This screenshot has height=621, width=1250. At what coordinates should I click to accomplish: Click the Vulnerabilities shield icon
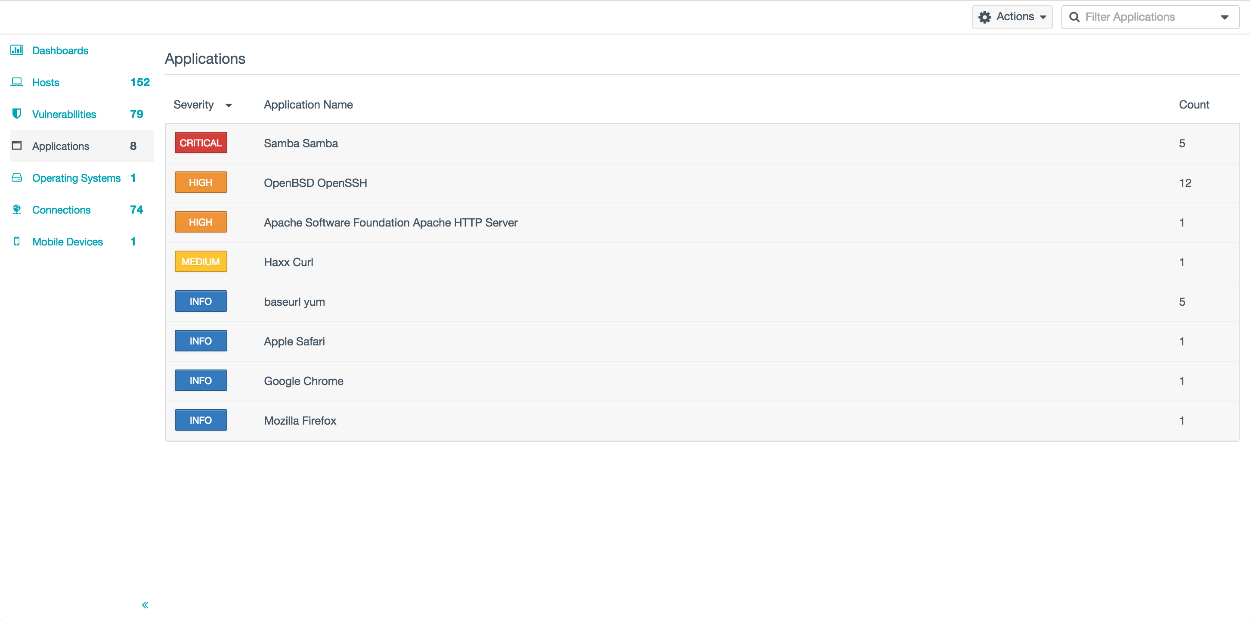[17, 114]
